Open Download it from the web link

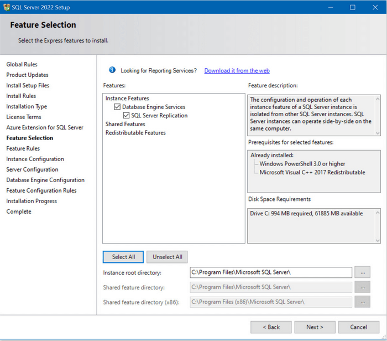[237, 71]
